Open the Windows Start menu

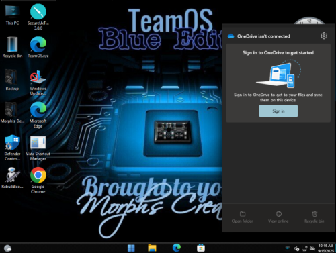(131, 248)
